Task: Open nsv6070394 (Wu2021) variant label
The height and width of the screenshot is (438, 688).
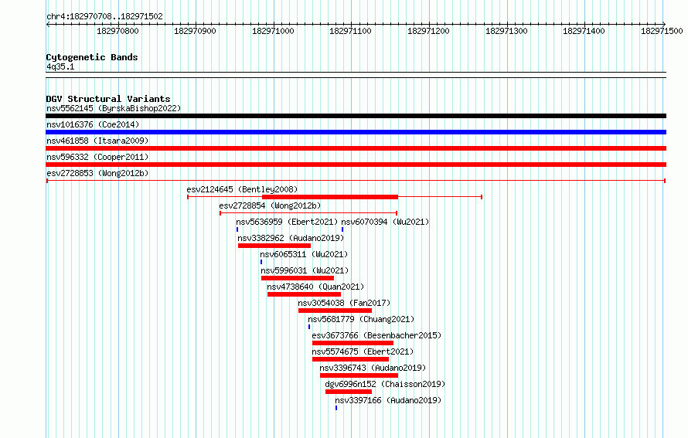Action: click(385, 222)
